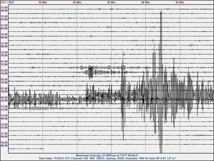Click the '01:00' UTC row label

click(4, 62)
